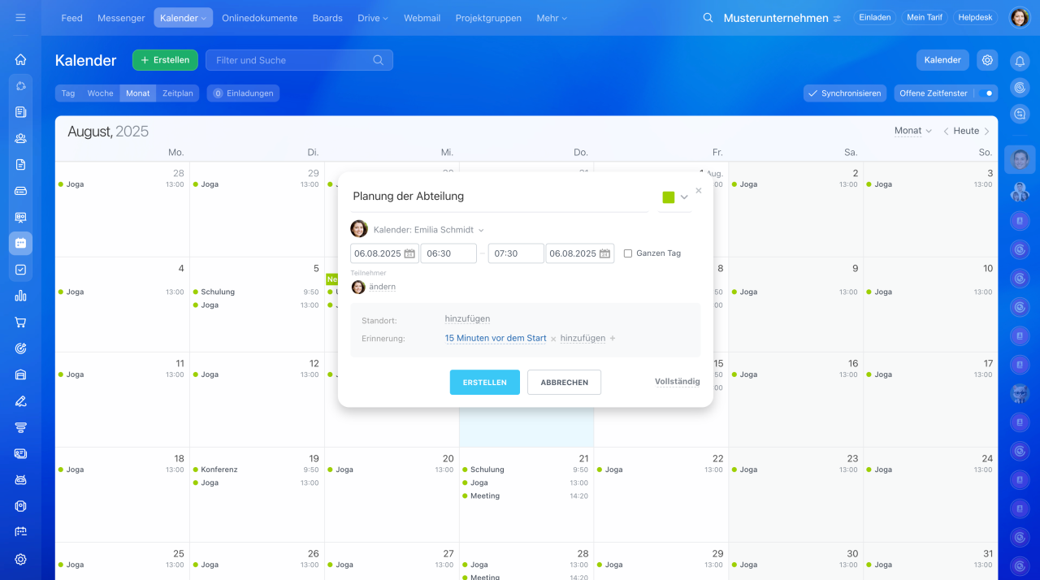This screenshot has height=580, width=1040.
Task: Open the calendar icon in left sidebar
Action: (x=20, y=243)
